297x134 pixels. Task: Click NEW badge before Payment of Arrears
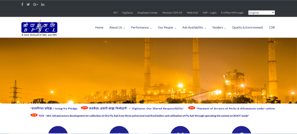point(191,108)
